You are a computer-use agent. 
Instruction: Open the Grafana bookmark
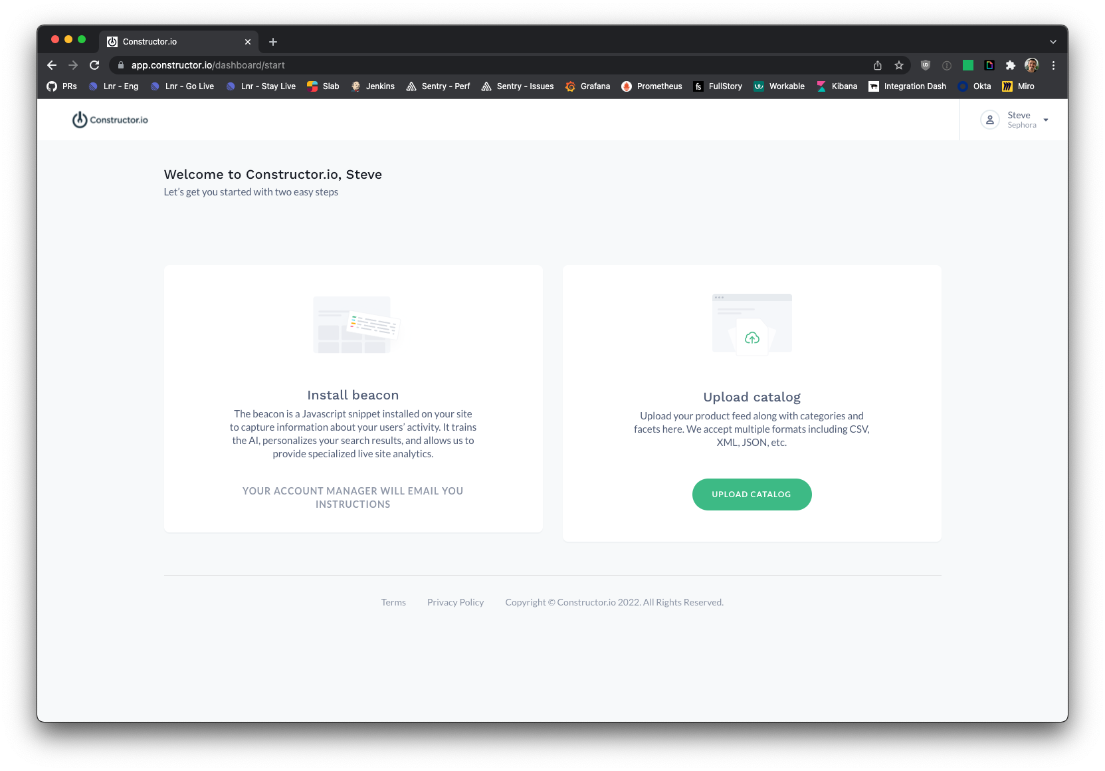point(587,86)
